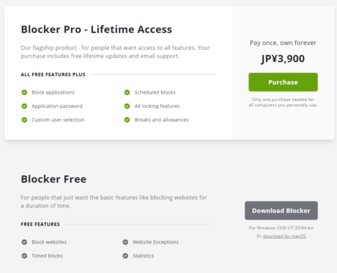Click the JP¥3,900 price text

283,59
